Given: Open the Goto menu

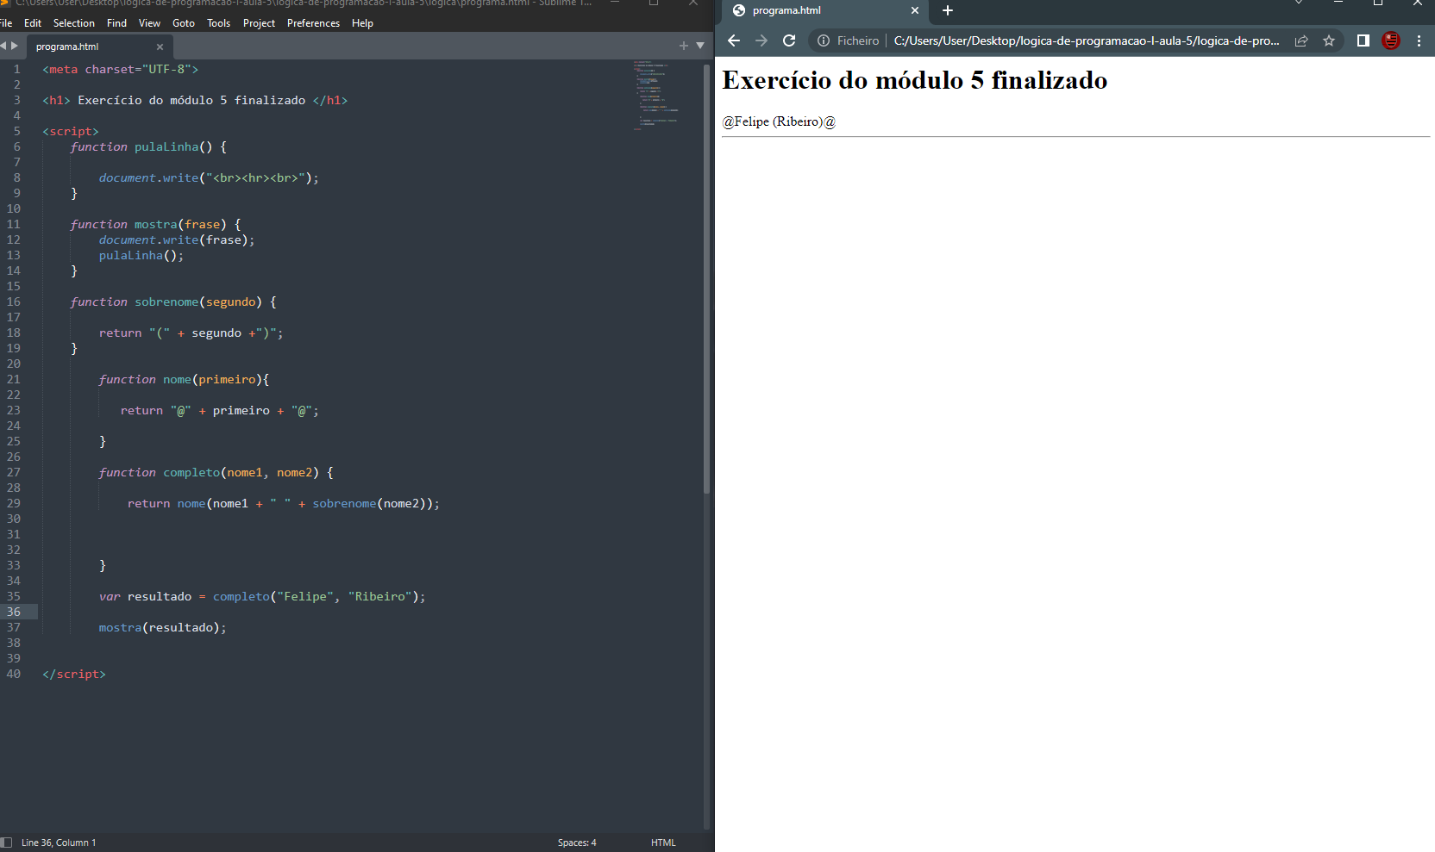Looking at the screenshot, I should [x=184, y=23].
